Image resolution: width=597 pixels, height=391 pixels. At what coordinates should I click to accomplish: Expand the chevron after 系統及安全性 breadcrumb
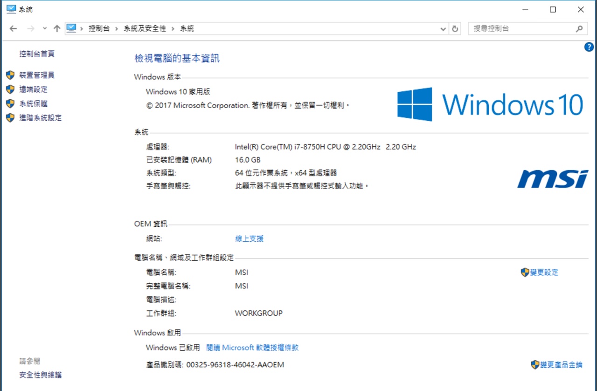[173, 28]
